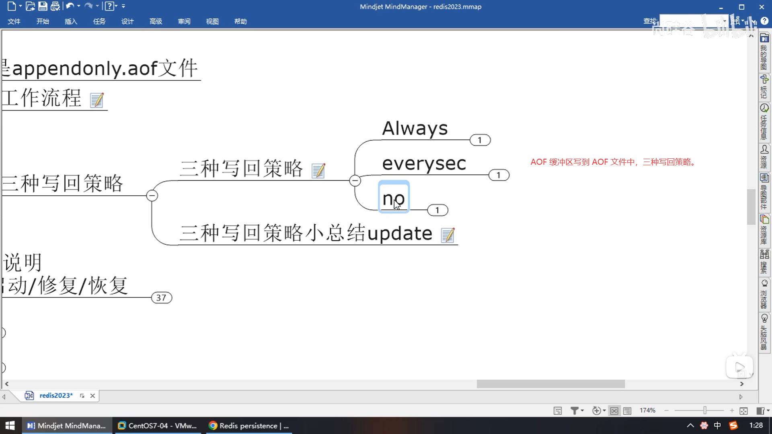Open the 插入 ribbon menu

(x=71, y=21)
